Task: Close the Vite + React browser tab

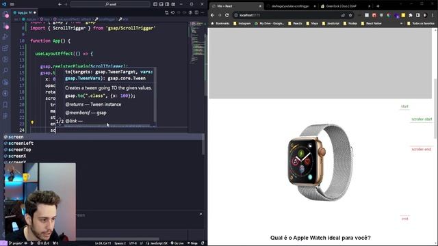Action: point(260,6)
